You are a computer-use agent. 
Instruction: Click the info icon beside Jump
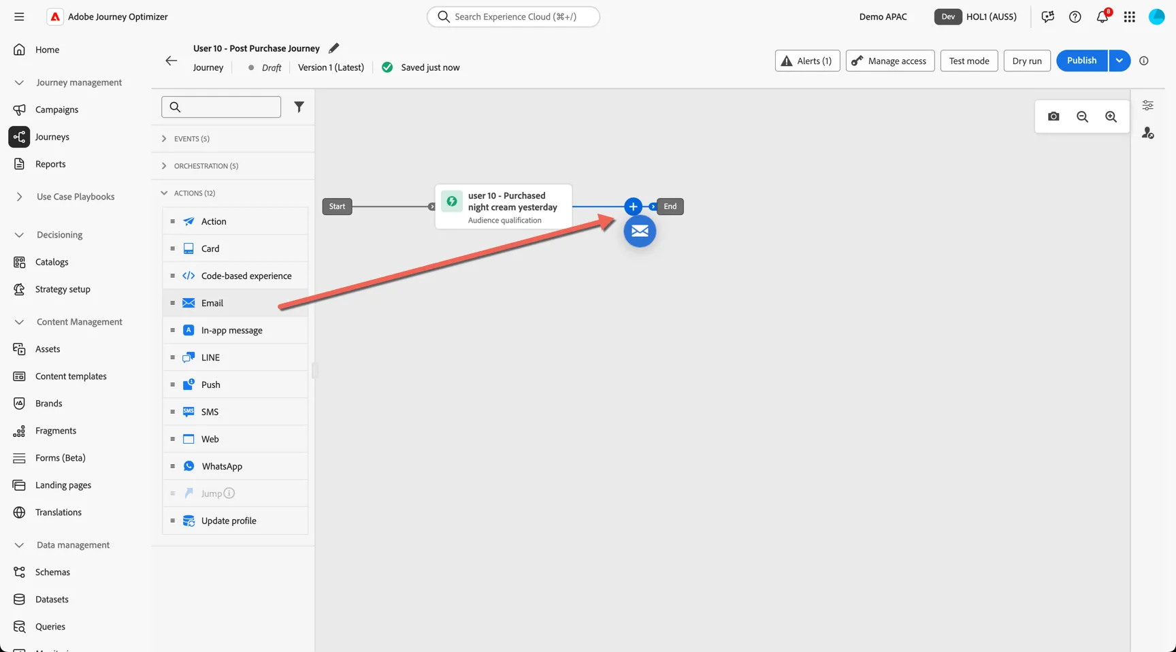point(229,493)
